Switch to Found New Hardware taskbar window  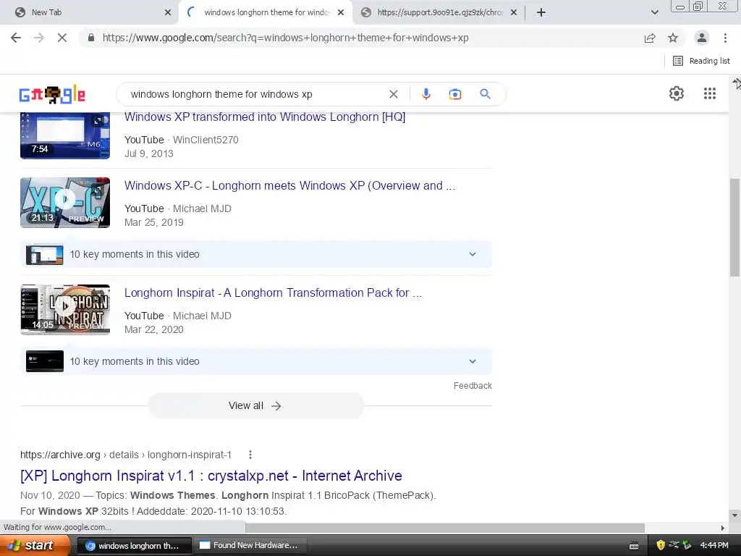[252, 546]
